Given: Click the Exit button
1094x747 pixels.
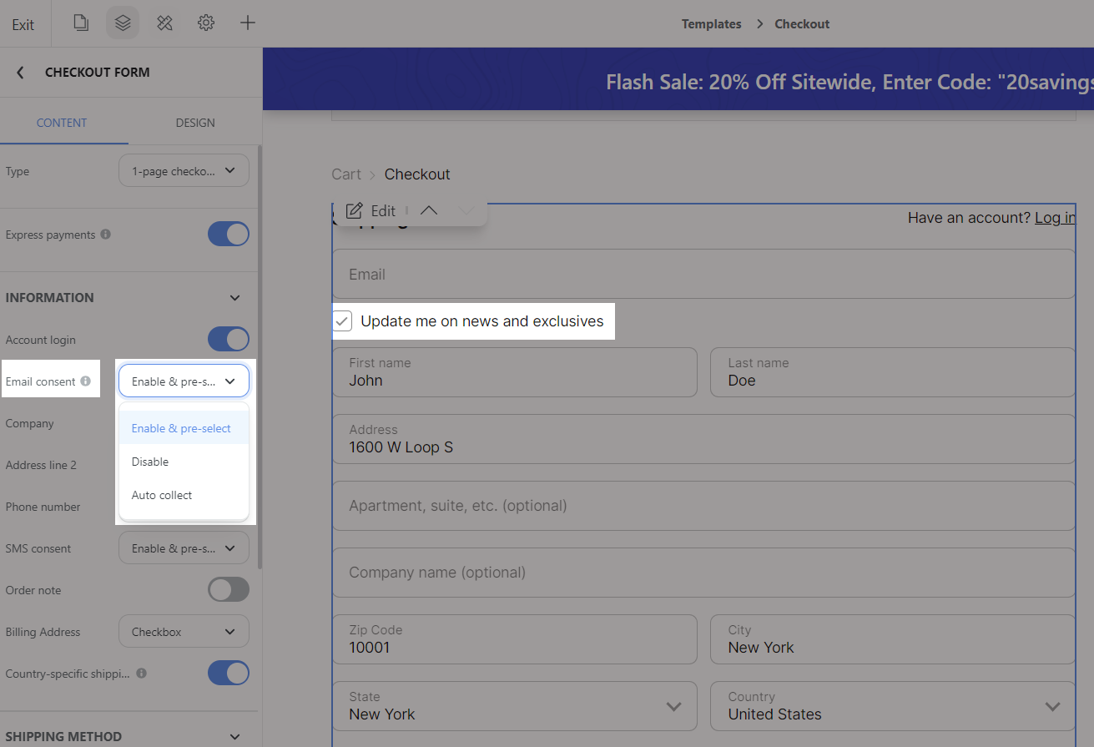Looking at the screenshot, I should tap(23, 24).
